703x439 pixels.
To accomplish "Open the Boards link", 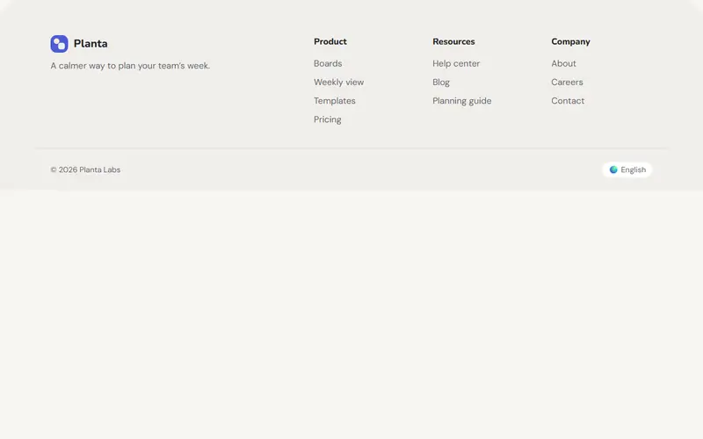I will point(328,63).
